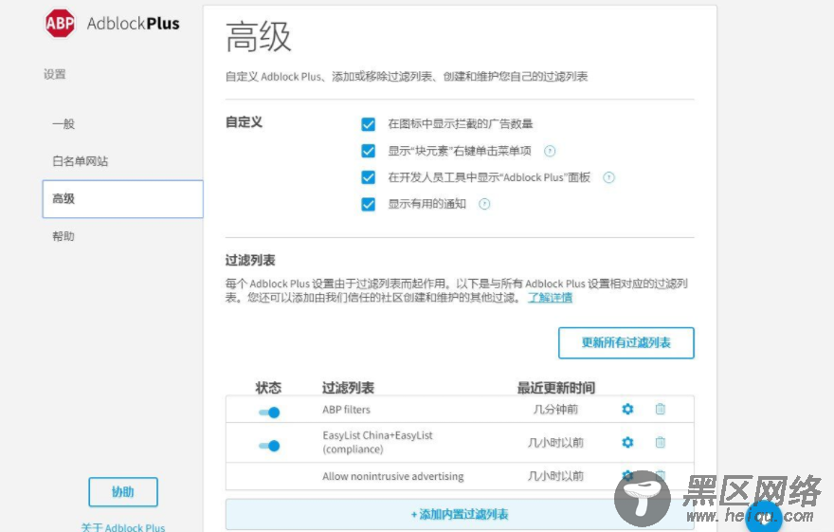Open settings gear for ABP filters
This screenshot has width=834, height=532.
click(627, 409)
